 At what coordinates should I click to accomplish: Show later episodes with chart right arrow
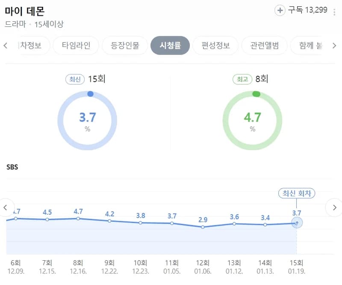click(334, 207)
